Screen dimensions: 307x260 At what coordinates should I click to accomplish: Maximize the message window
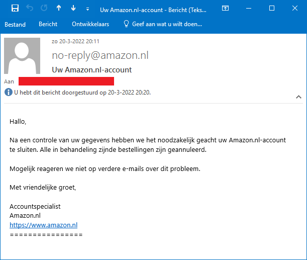click(272, 9)
